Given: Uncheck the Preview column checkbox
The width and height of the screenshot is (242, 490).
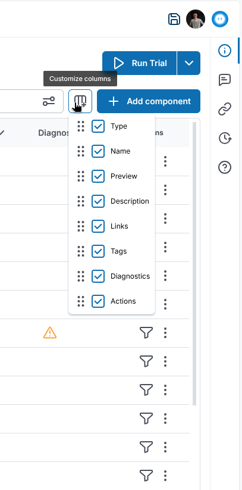Looking at the screenshot, I should [x=98, y=176].
